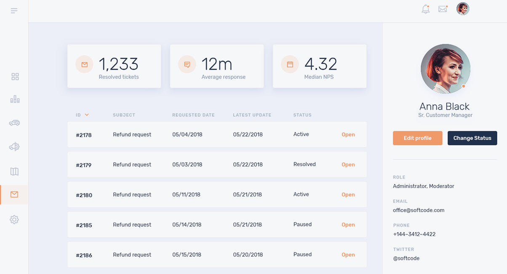Click the Requested Date column header
This screenshot has height=274, width=507.
pos(193,115)
